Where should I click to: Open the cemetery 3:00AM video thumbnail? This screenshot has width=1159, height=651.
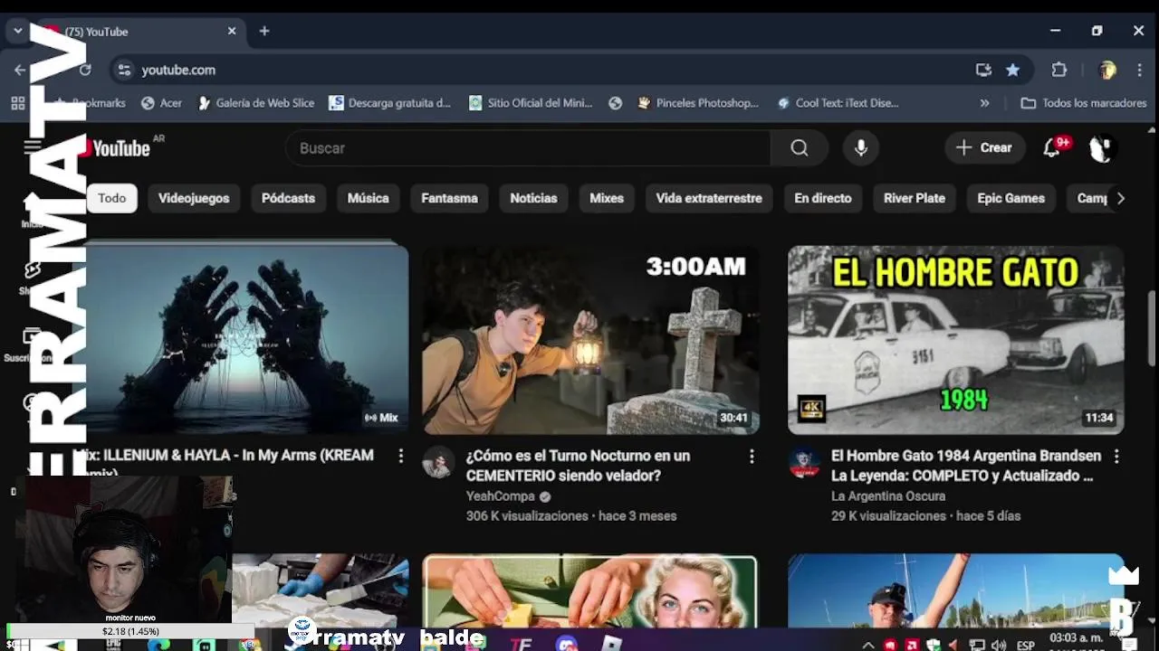(590, 340)
